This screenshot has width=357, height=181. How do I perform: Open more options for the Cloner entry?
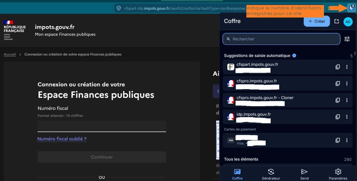(x=347, y=100)
